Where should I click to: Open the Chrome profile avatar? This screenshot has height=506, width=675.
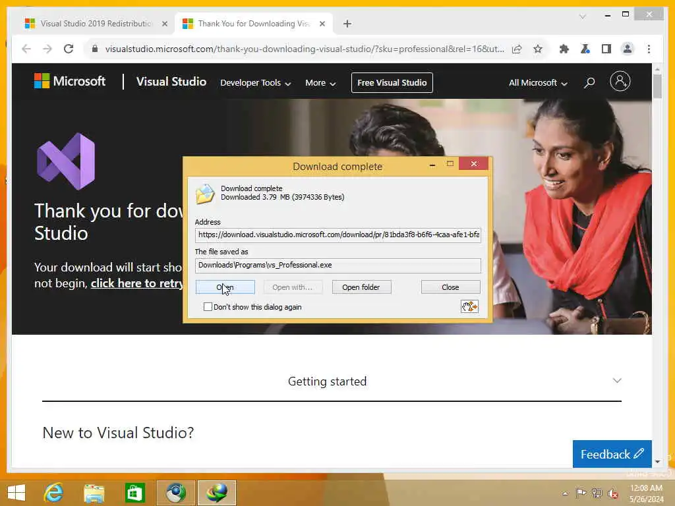[628, 49]
